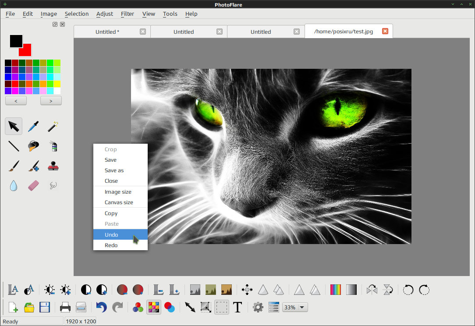Click the brightness decrease sun icon
Image resolution: width=475 pixels, height=326 pixels.
[x=50, y=290]
